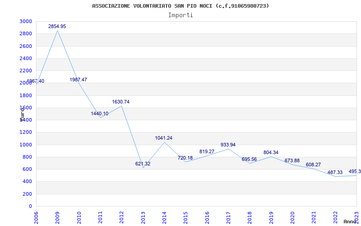Click the 2009 x-axis year label

57,217
